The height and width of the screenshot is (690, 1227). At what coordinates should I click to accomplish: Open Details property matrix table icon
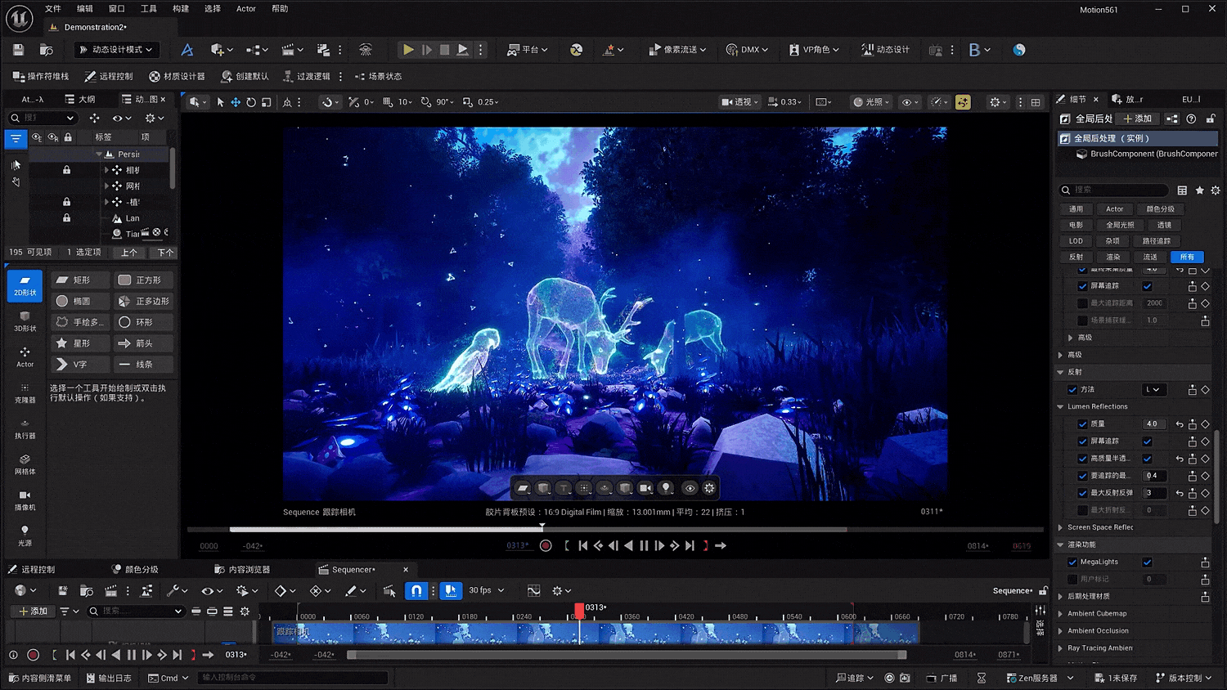tap(1182, 190)
